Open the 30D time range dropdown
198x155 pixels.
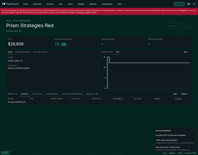[187, 52]
